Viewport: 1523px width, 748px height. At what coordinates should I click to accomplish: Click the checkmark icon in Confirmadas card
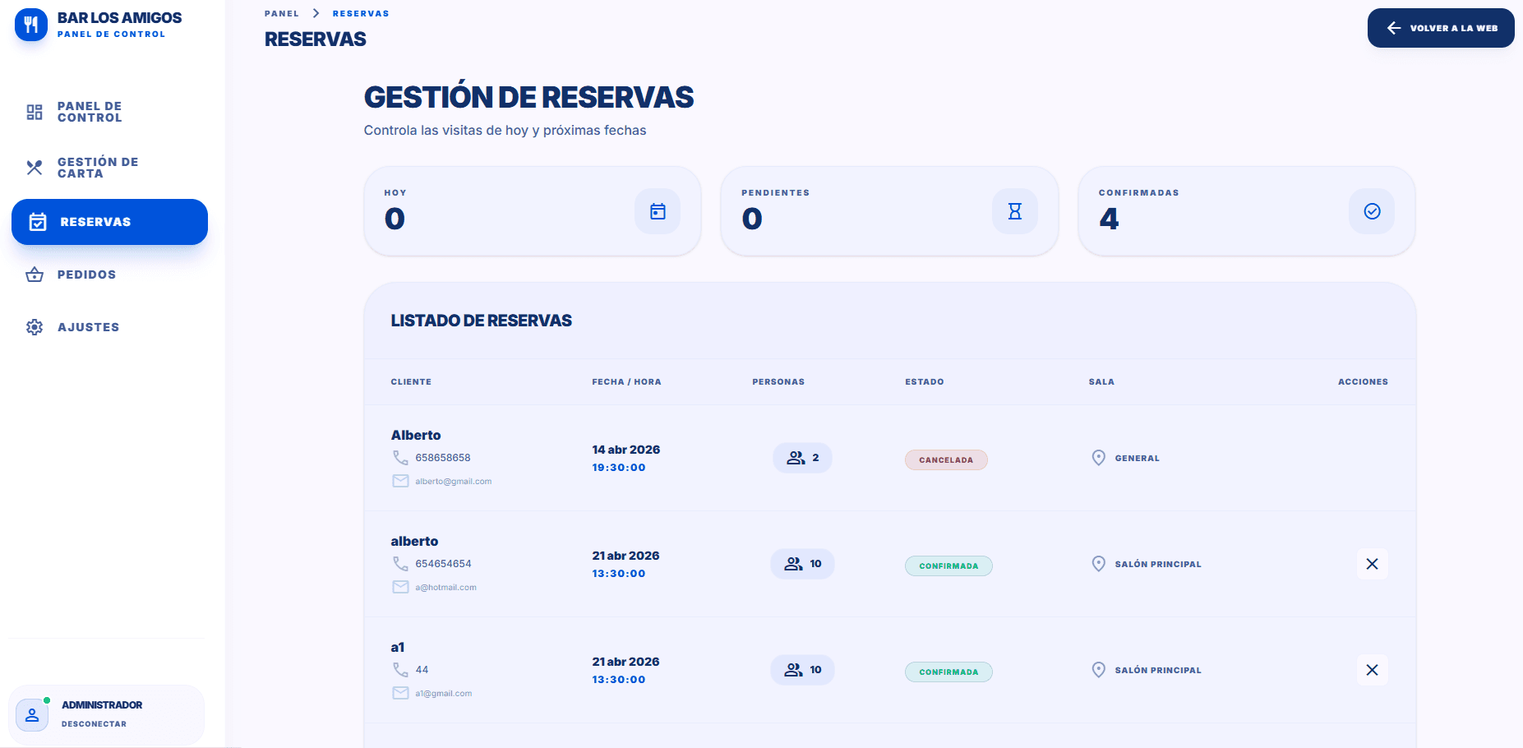1372,211
